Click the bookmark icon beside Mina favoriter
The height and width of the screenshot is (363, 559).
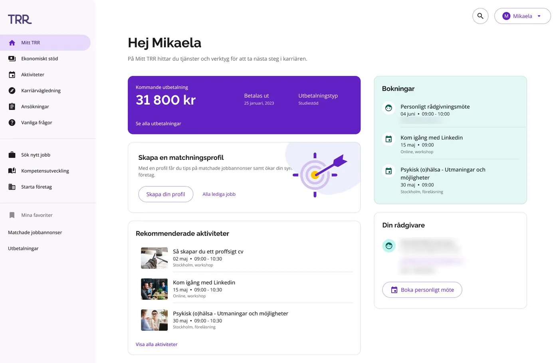[x=12, y=215]
